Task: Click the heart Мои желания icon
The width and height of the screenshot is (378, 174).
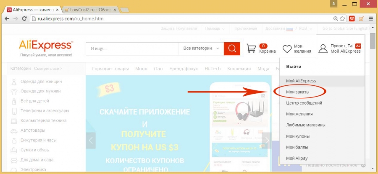Action: pyautogui.click(x=287, y=49)
